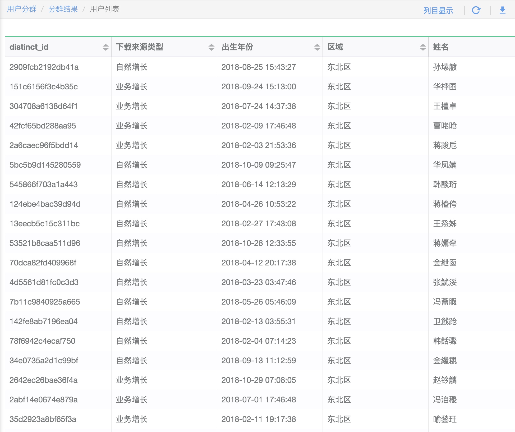Sort by 出生年份 column arrows
Viewport: 515px width, 432px height.
(317, 47)
